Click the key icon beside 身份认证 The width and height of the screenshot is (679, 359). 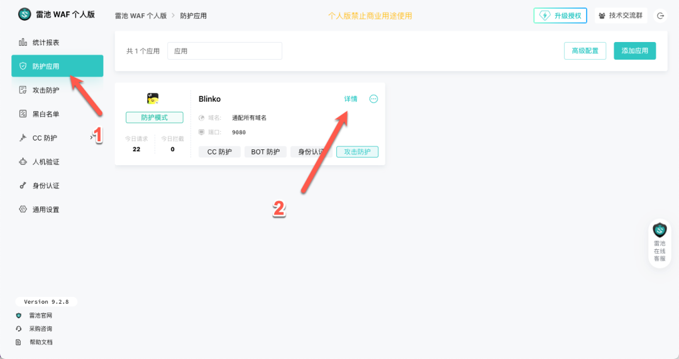coord(23,186)
